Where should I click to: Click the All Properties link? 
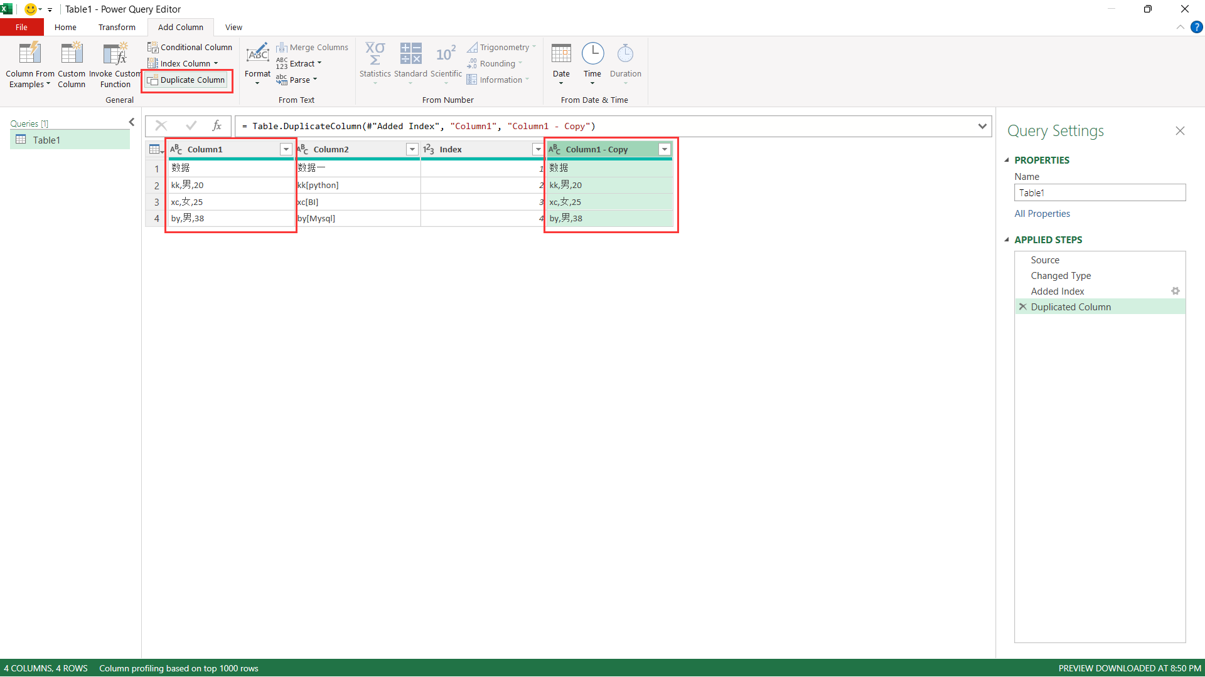[1042, 214]
